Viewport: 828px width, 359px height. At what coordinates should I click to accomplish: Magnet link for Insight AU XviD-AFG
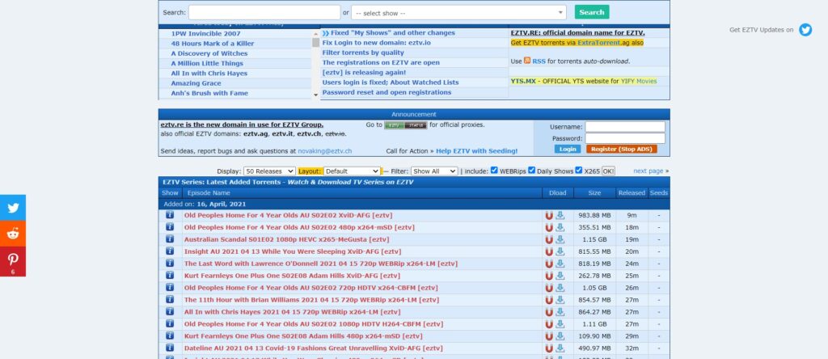(x=549, y=251)
